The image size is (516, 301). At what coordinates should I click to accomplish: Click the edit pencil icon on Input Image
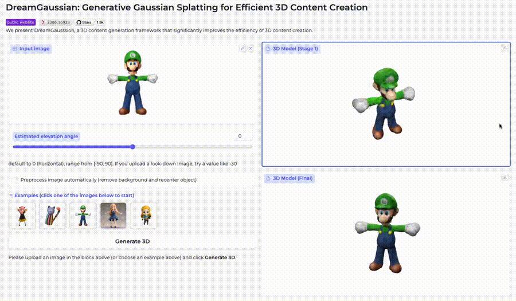click(243, 48)
